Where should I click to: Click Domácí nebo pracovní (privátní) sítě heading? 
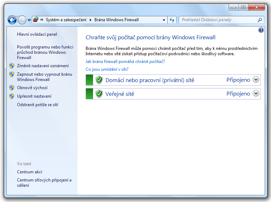click(150, 80)
